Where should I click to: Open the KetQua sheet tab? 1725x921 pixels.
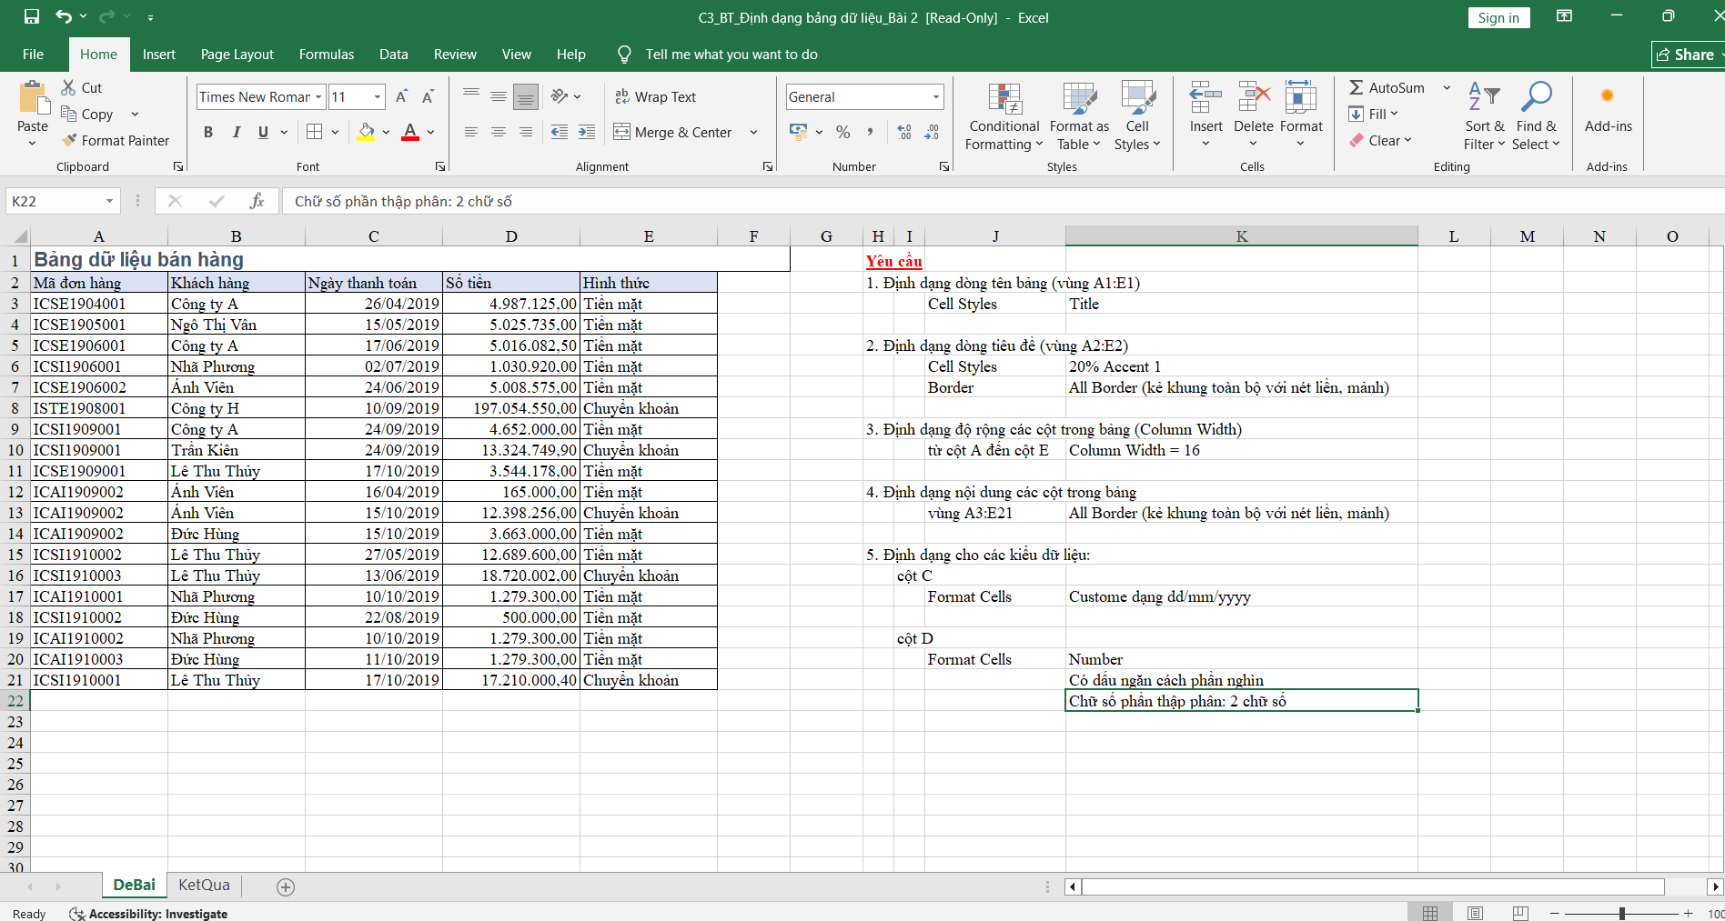pyautogui.click(x=204, y=885)
